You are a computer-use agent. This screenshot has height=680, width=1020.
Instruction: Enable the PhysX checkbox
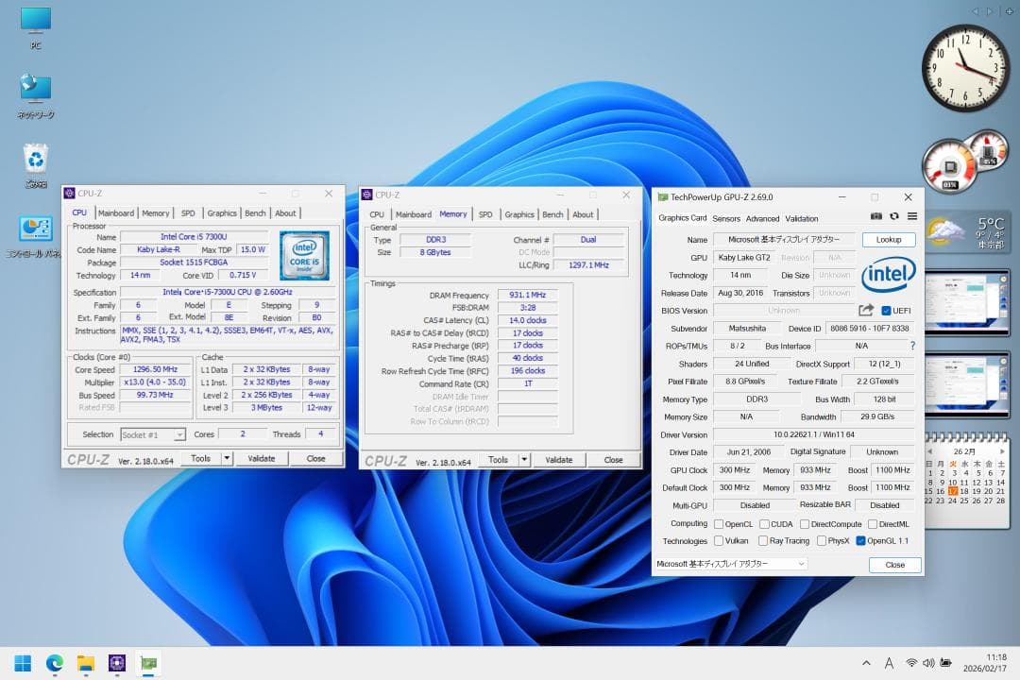(x=822, y=541)
